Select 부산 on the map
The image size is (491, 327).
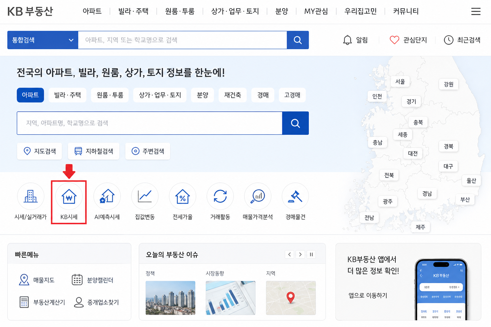[x=465, y=200]
